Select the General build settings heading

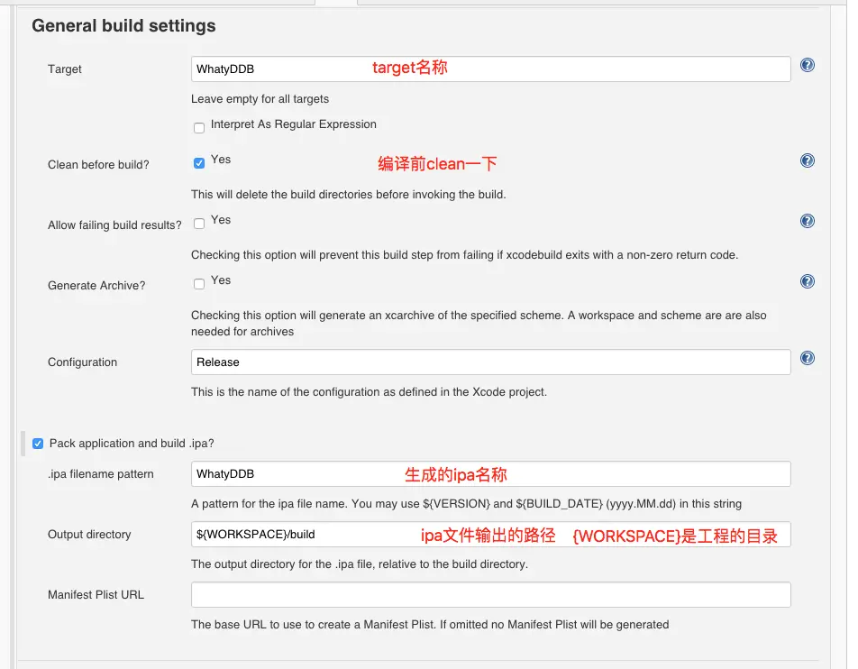(123, 26)
